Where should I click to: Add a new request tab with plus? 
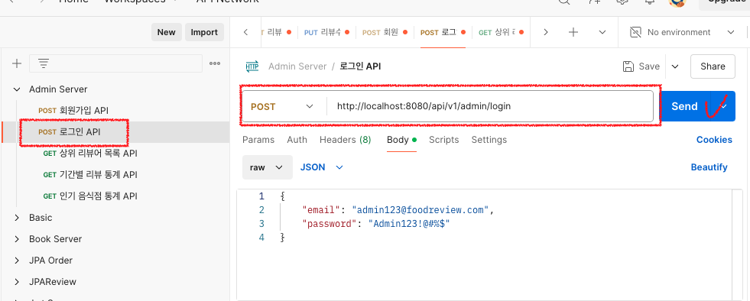[573, 32]
